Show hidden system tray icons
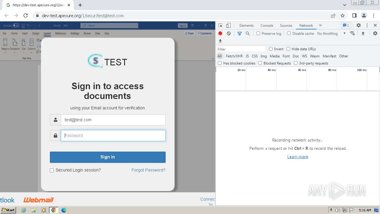This screenshot has width=380, height=214. pos(331,210)
